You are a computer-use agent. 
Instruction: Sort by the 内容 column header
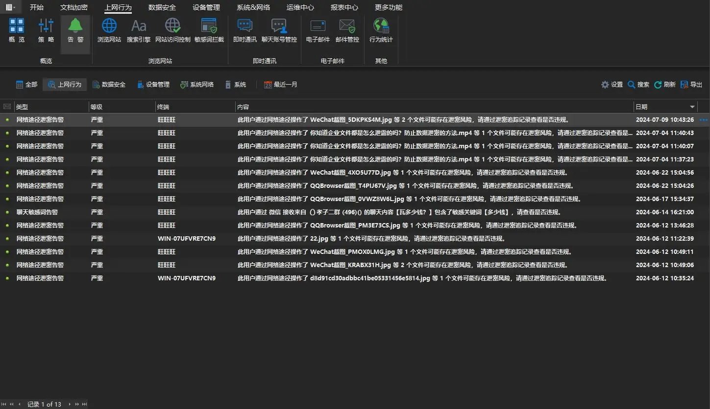[x=434, y=107]
